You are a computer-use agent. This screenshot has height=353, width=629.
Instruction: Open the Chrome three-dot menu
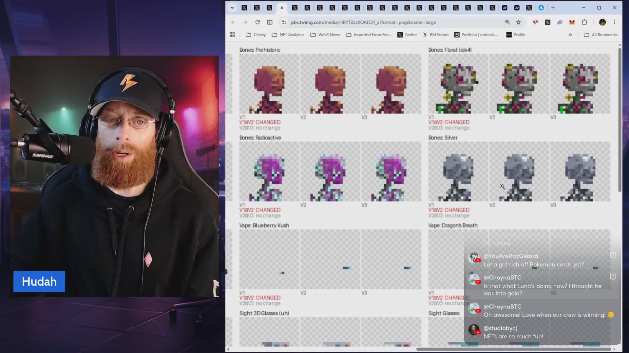pyautogui.click(x=615, y=22)
